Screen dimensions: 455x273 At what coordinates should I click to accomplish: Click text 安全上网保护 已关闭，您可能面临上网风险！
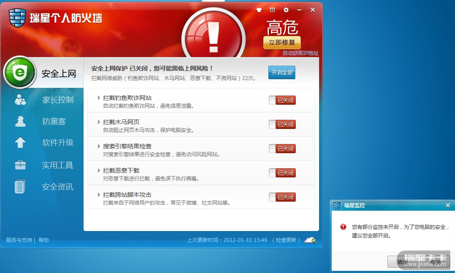(152, 68)
